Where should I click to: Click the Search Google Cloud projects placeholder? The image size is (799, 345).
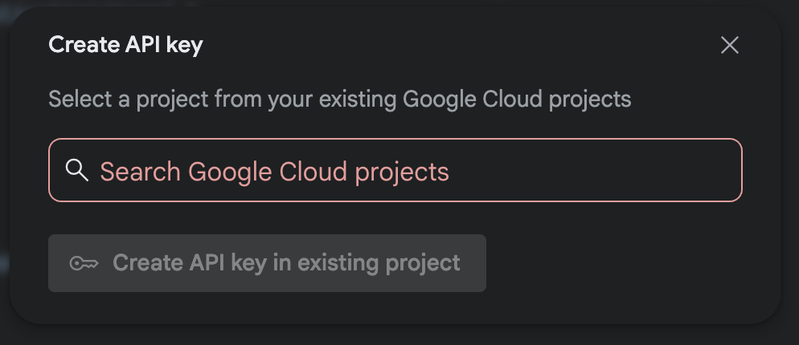tap(274, 171)
